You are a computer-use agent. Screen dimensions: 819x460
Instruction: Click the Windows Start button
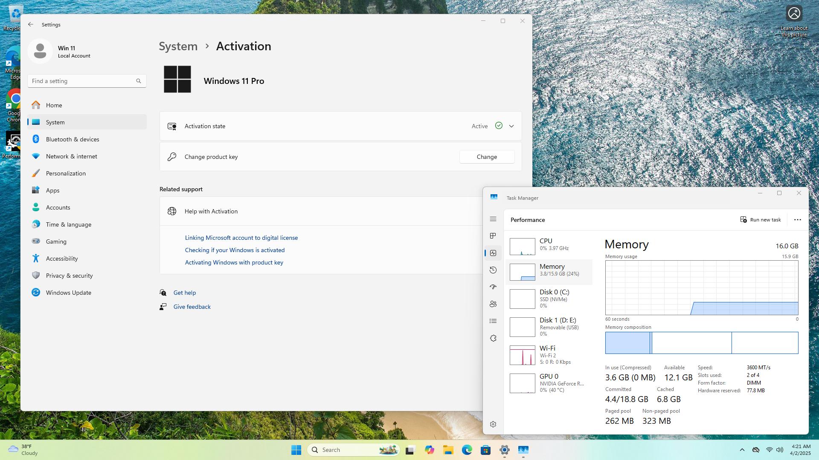point(296,450)
